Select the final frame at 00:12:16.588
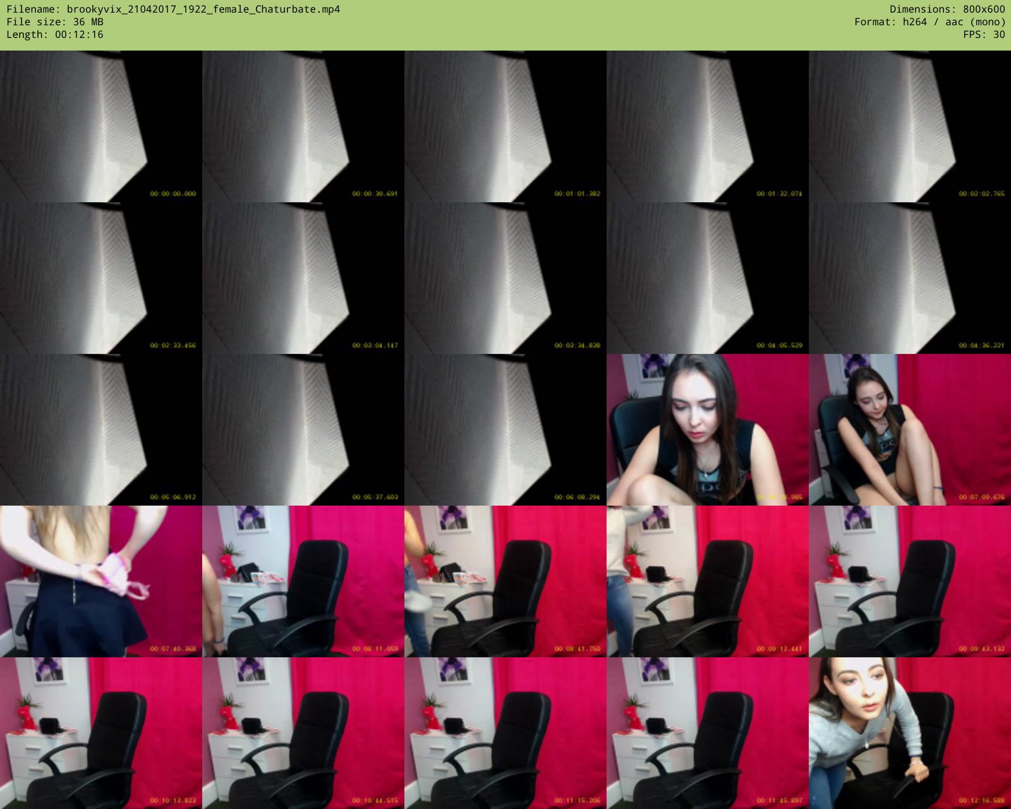This screenshot has height=809, width=1011. click(910, 733)
